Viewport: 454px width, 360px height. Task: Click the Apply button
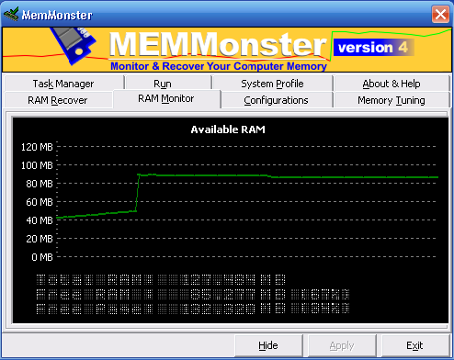click(x=342, y=345)
